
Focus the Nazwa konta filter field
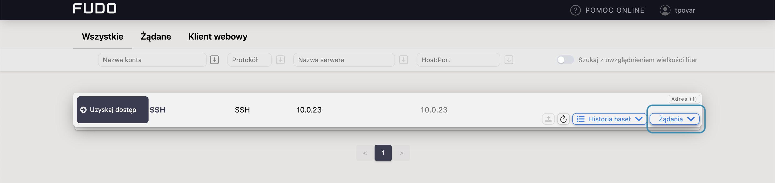click(152, 60)
